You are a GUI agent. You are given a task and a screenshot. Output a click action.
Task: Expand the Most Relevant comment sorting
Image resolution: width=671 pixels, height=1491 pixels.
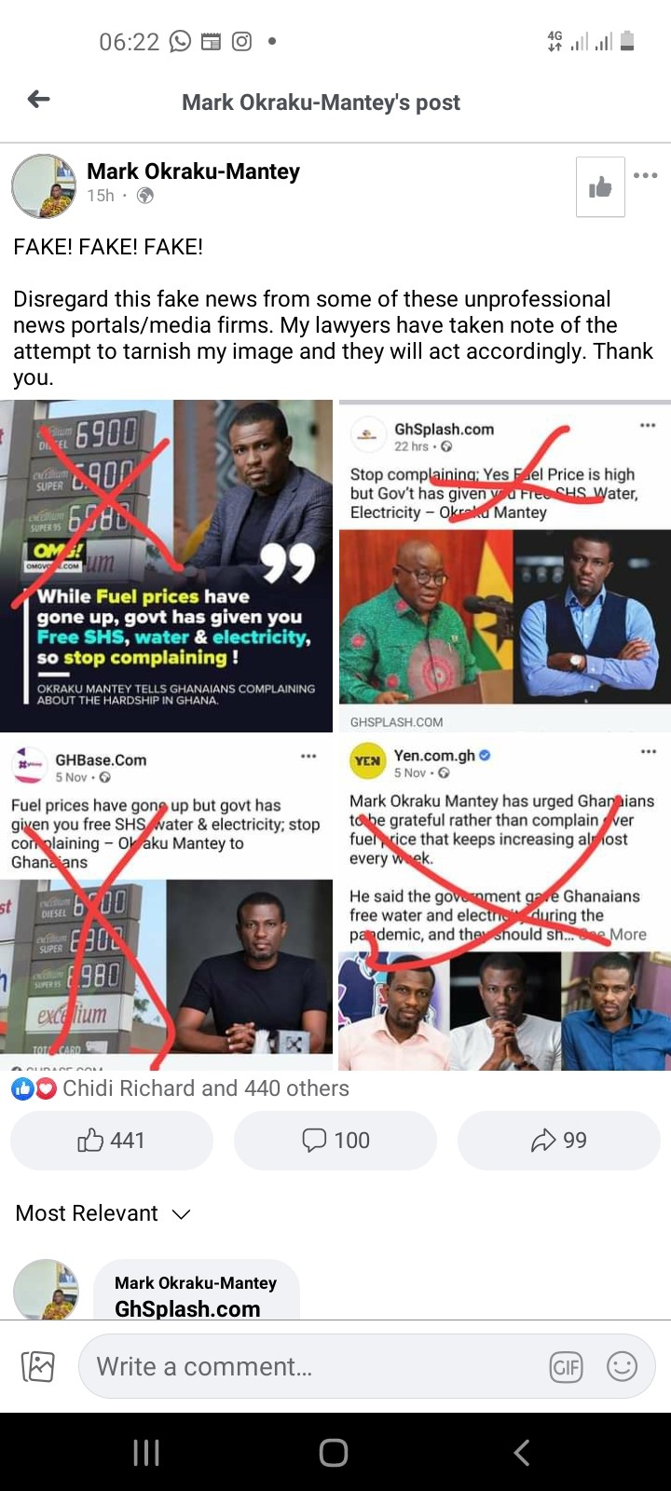103,1213
